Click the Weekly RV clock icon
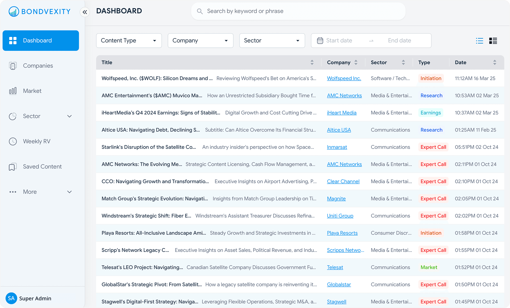The image size is (510, 308). 13,141
